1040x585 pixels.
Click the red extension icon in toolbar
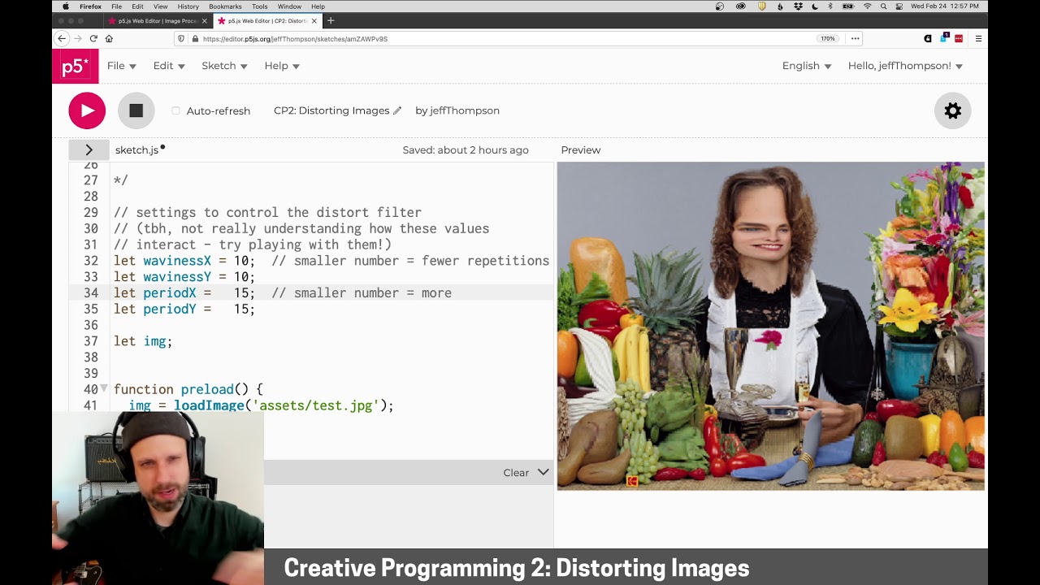(x=959, y=38)
